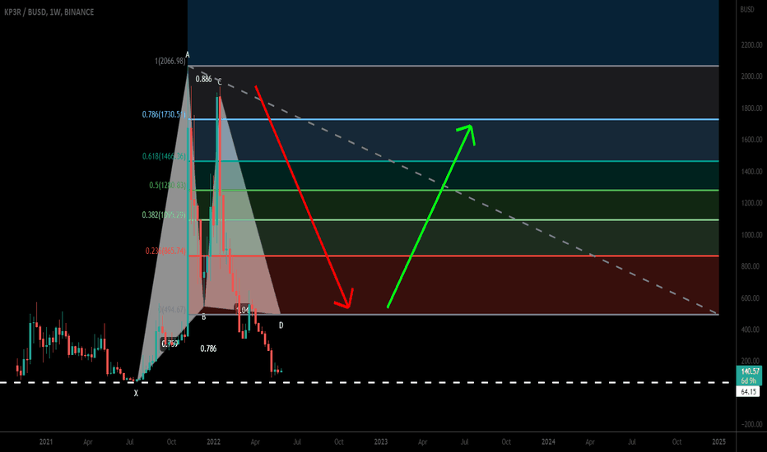Click the pattern point label B
The width and height of the screenshot is (767, 452).
click(204, 317)
